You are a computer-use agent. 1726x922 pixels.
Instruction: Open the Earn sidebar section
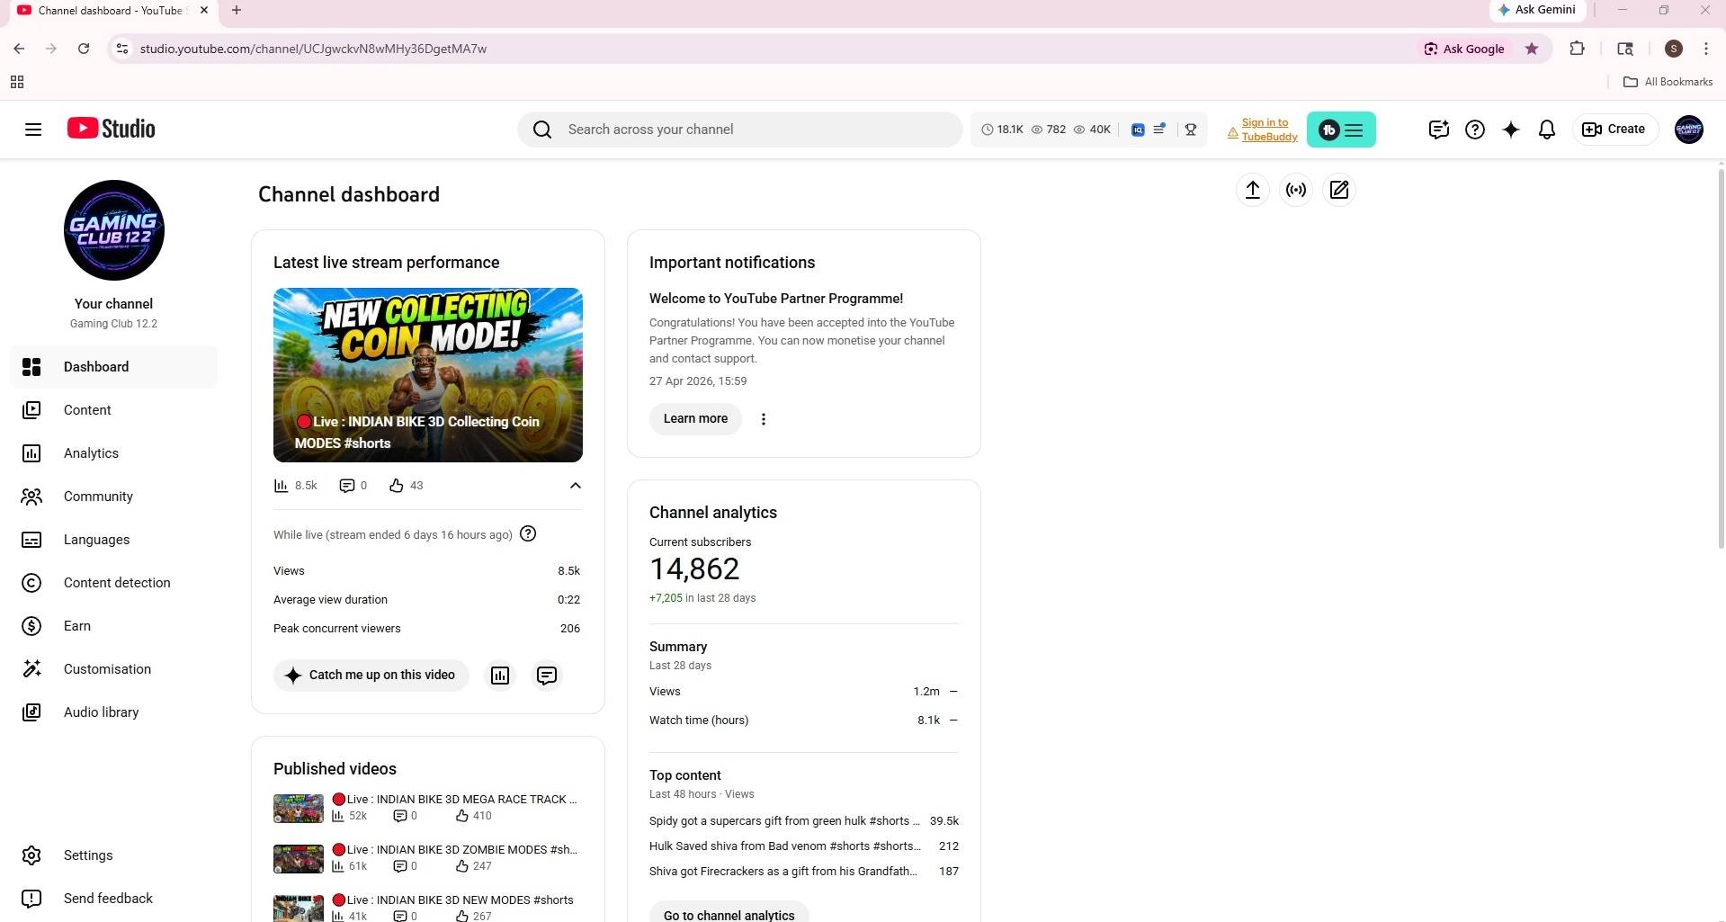[76, 626]
